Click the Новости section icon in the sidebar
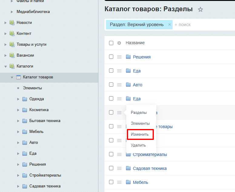 (12, 23)
